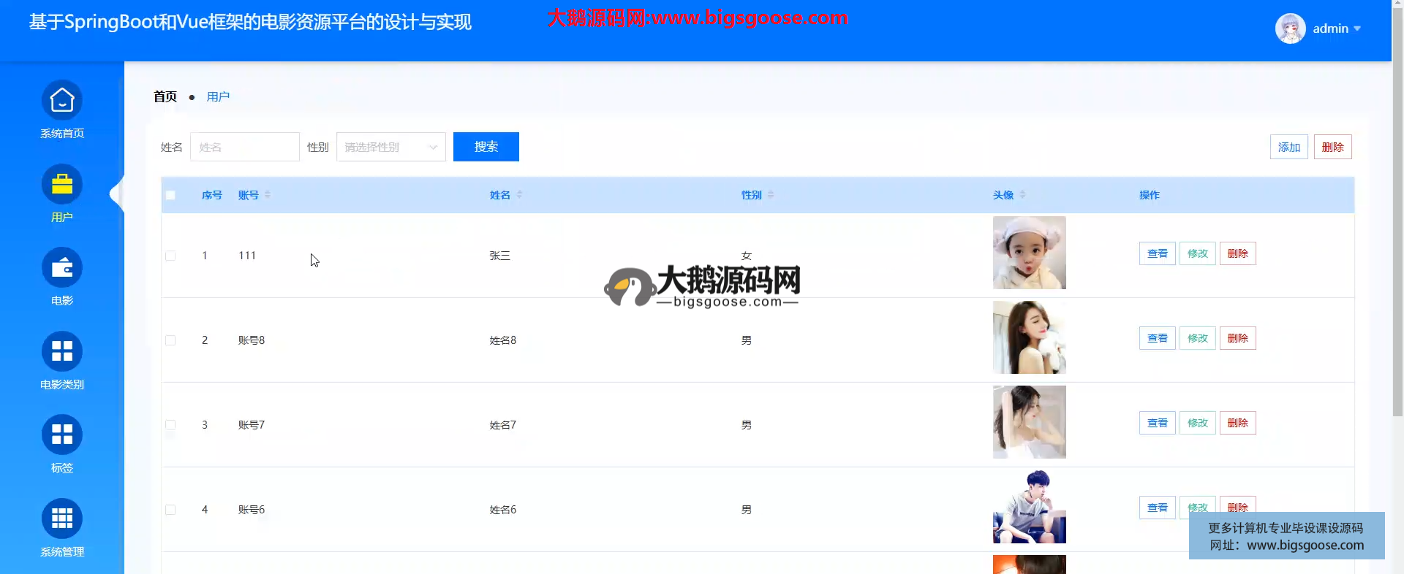1404x574 pixels.
Task: Toggle the select-all checkbox in table header
Action: (x=170, y=195)
